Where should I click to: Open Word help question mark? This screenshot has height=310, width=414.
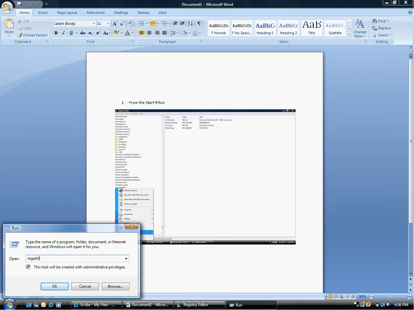tap(410, 12)
